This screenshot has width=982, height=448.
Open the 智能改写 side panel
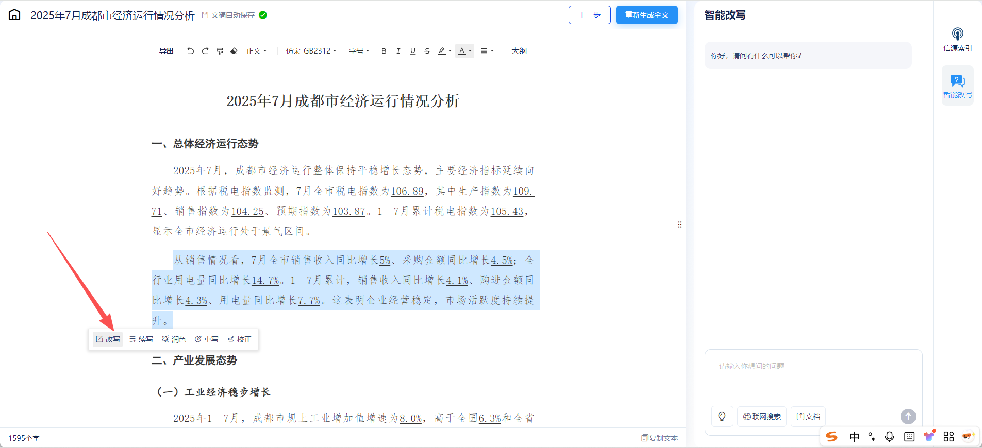(958, 85)
